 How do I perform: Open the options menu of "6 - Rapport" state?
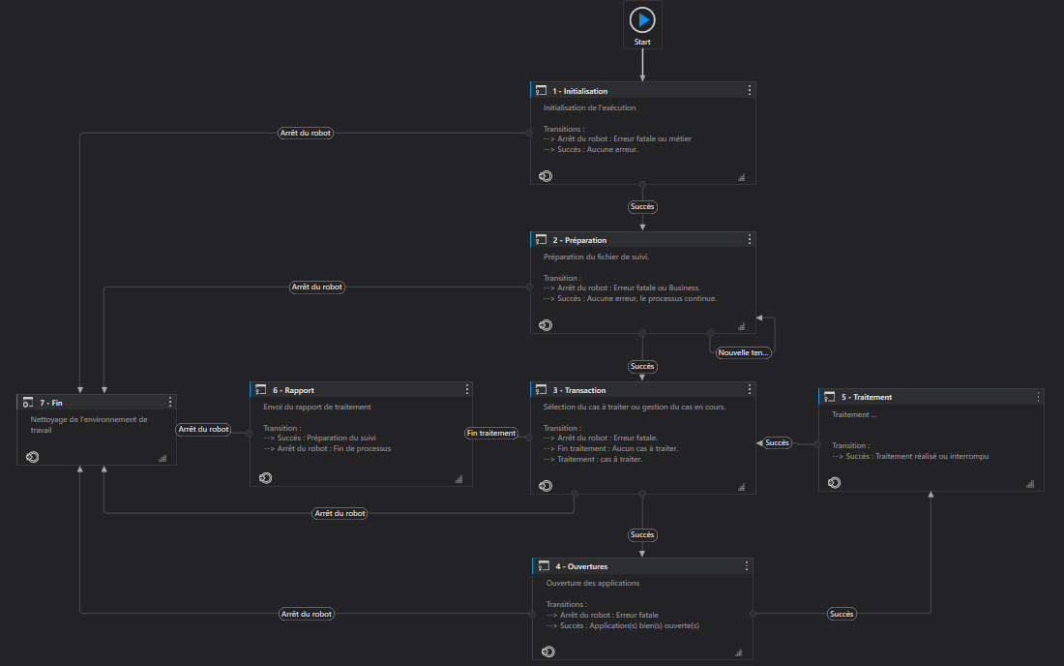[x=467, y=389]
